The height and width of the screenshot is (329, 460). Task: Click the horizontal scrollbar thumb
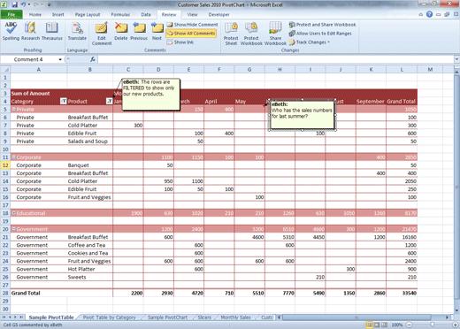click(356, 318)
